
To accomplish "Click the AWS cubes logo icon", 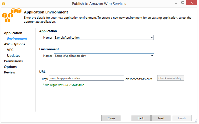I will (x=12, y=15).
